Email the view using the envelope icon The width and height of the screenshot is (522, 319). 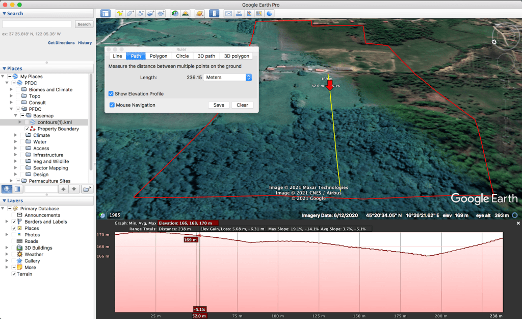[228, 13]
